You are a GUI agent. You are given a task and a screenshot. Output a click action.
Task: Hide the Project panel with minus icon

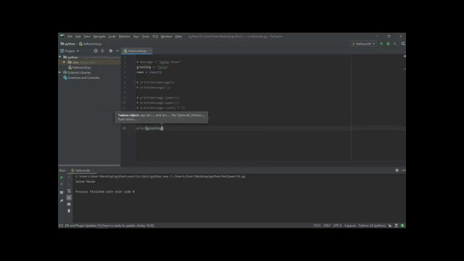117,51
